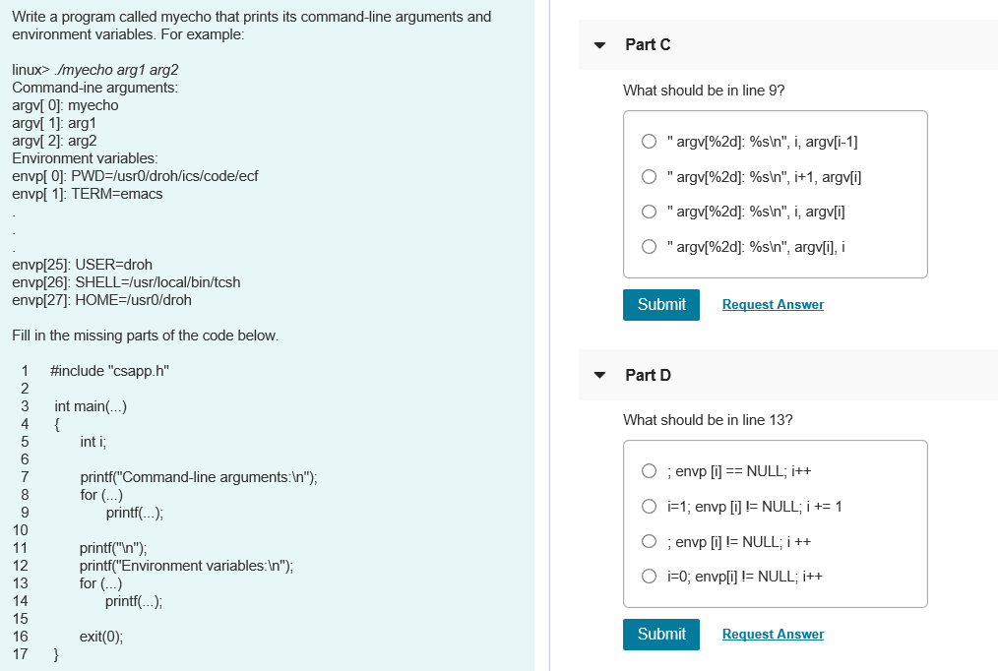Image resolution: width=998 pixels, height=671 pixels.
Task: Select the radio option "argv[%2d]: %s\n", i, argv[i-1]
Action: point(649,141)
